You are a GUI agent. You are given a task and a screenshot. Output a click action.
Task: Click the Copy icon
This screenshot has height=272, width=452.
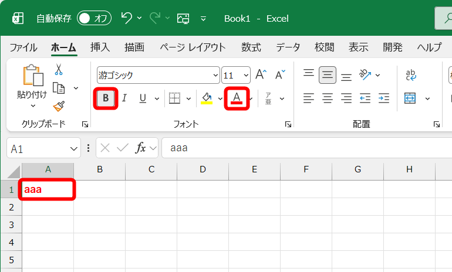tap(59, 88)
